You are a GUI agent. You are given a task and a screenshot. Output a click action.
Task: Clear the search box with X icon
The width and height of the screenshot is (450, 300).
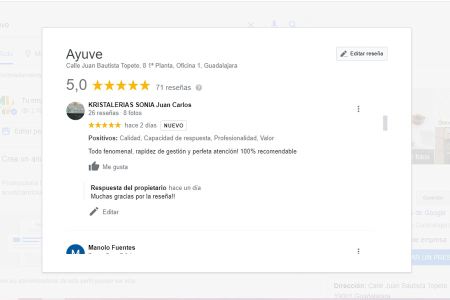pyautogui.click(x=251, y=25)
